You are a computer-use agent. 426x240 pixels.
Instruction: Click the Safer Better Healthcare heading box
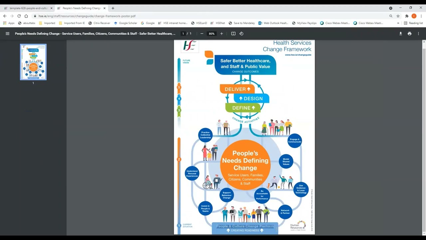pos(245,65)
